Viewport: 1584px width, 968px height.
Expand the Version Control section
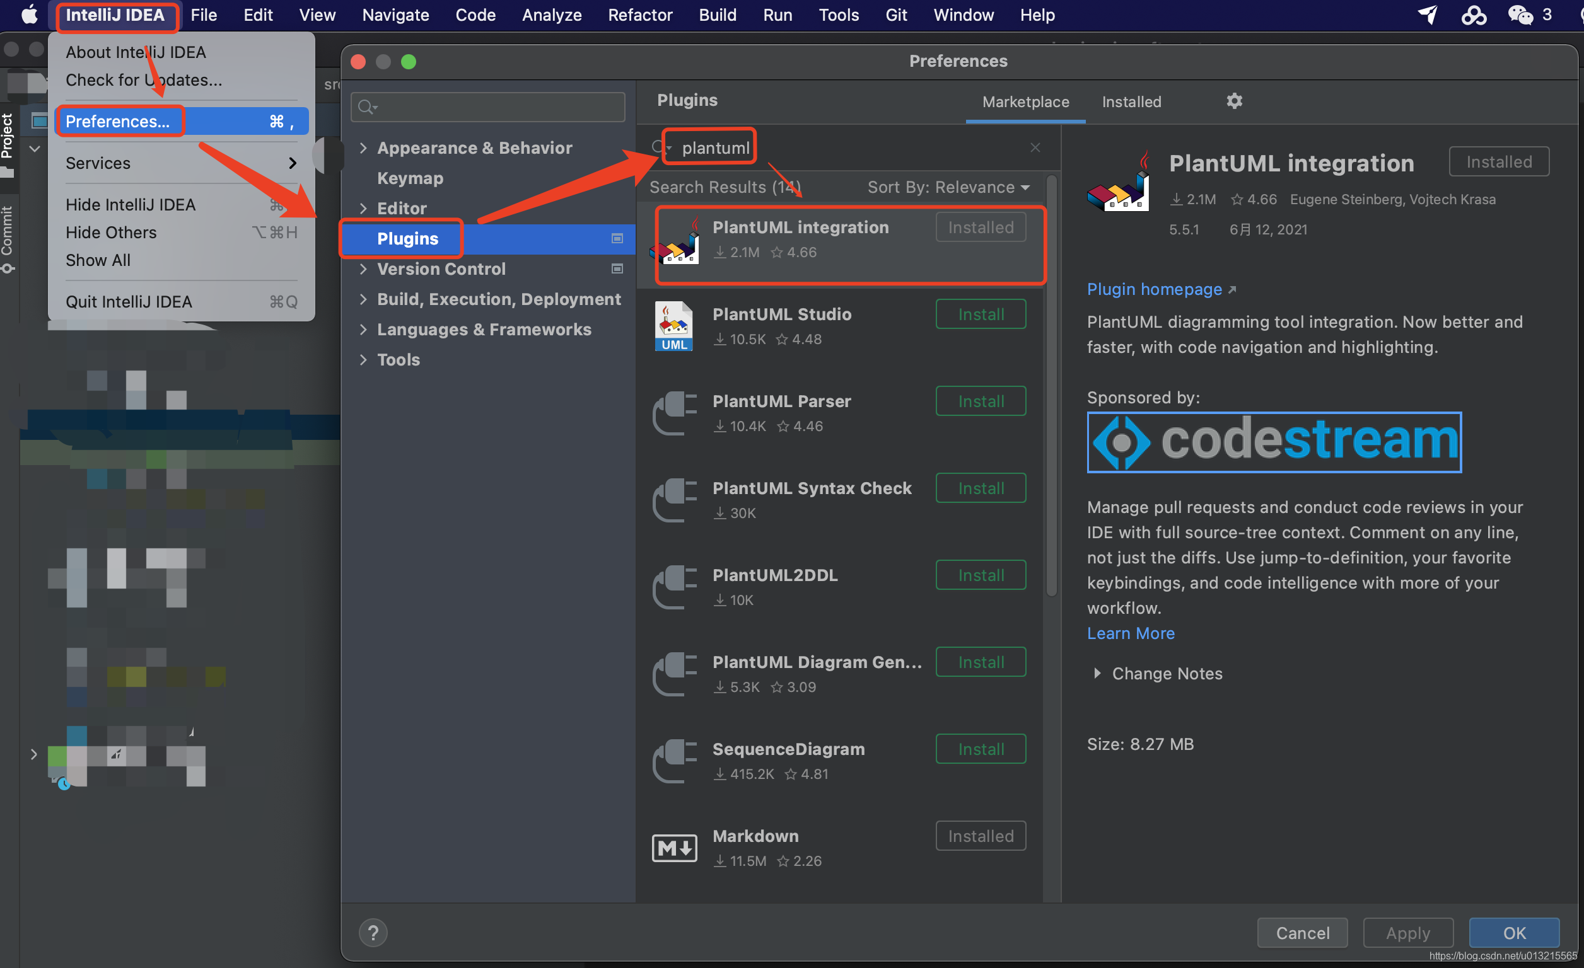(x=363, y=269)
